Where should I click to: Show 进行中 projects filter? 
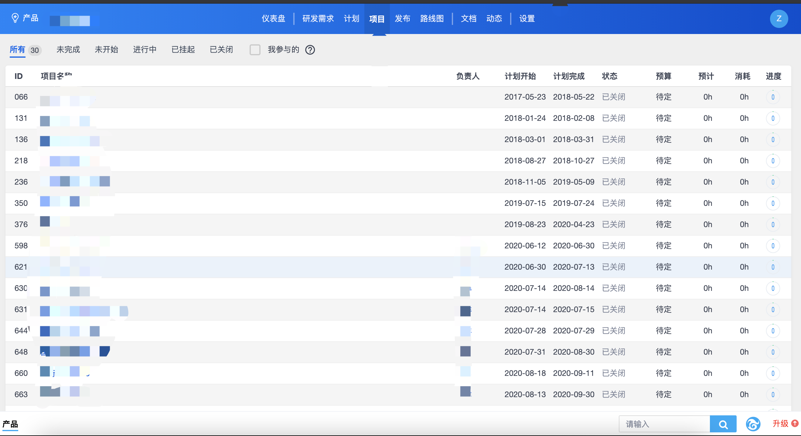(x=145, y=50)
